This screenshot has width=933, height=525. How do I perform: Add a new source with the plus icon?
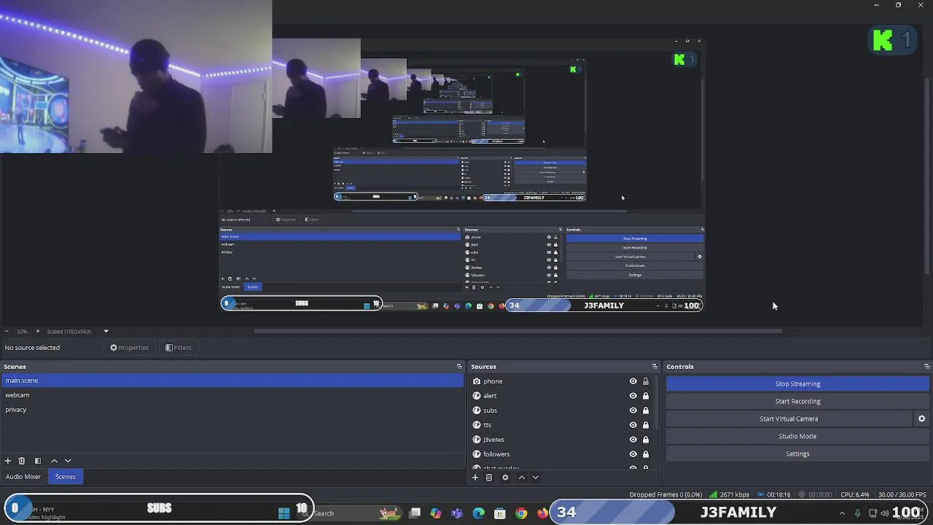coord(475,478)
